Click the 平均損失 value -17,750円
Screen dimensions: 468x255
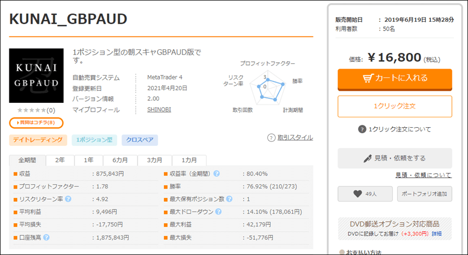[109, 224]
